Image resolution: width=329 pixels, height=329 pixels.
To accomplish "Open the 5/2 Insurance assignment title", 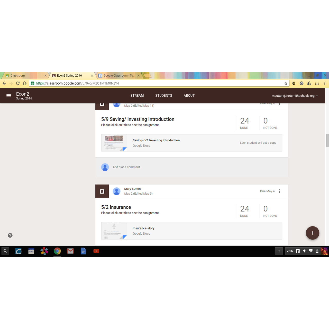I will point(116,207).
